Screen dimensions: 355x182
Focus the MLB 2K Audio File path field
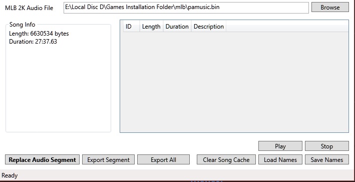[186, 8]
